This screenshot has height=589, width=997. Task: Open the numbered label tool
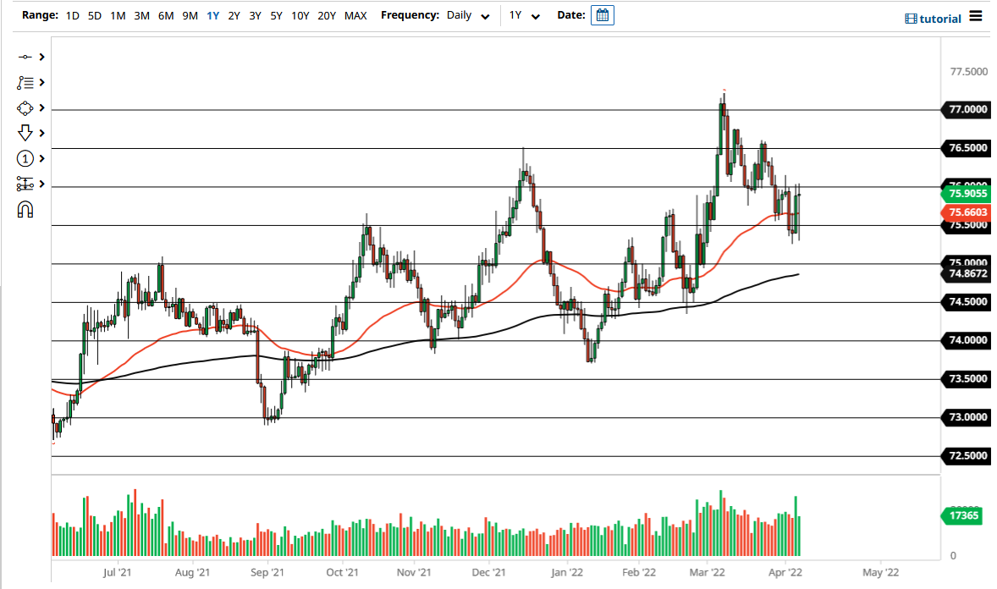25,158
